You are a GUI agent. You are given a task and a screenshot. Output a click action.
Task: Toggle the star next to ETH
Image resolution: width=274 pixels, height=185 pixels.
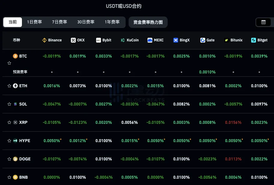9,86
